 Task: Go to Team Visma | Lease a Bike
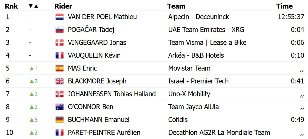pos(207,42)
